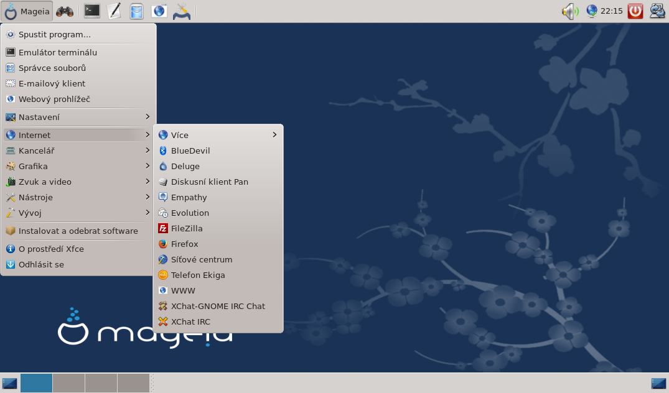The image size is (669, 393).
Task: Expand the Internet submenu
Action: [78, 135]
